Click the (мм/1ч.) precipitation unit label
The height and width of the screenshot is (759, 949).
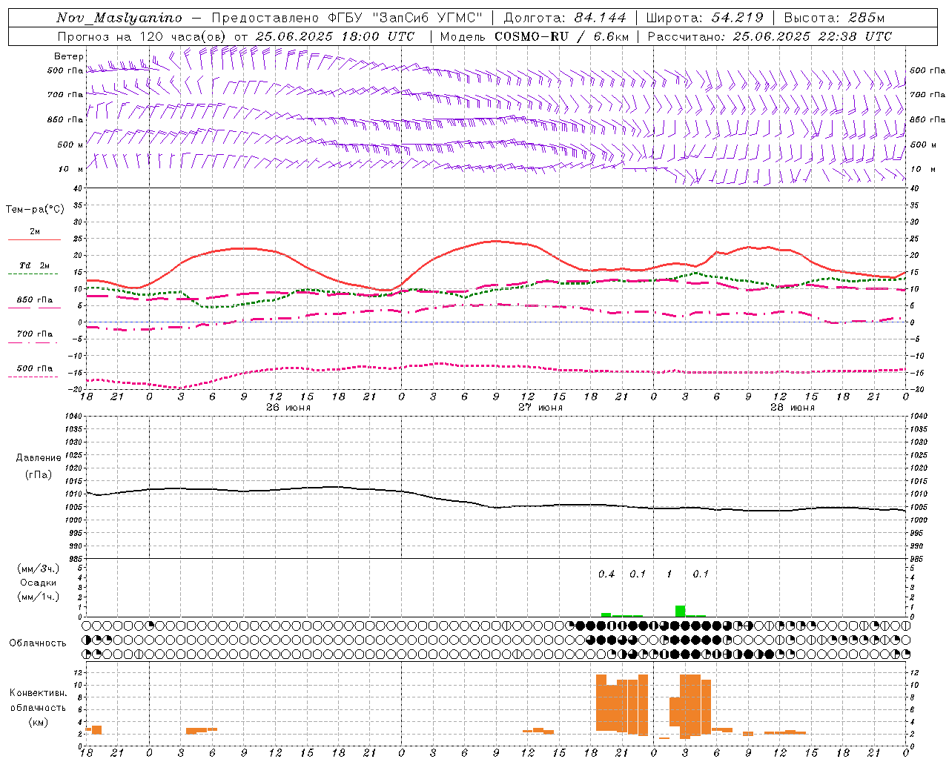click(38, 597)
